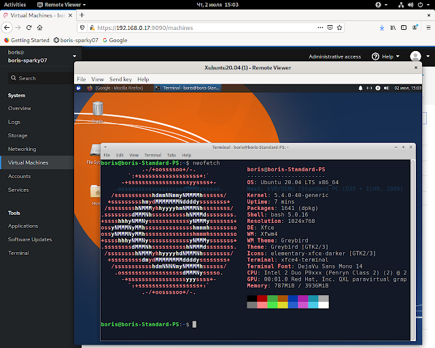Open Terminal in Cockpit sidebar
435x348 pixels.
pos(18,253)
